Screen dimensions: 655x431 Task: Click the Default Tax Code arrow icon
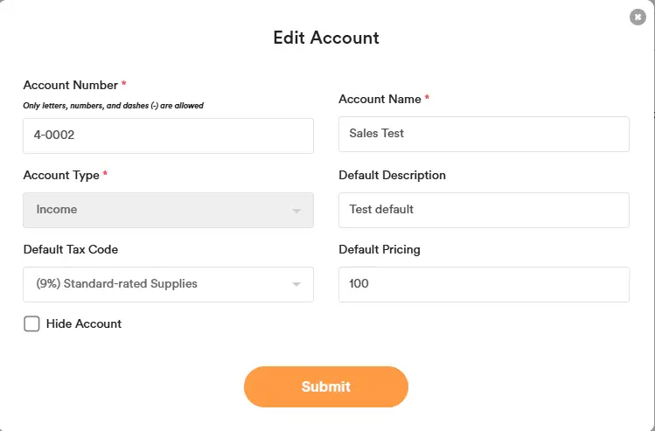[x=296, y=285]
